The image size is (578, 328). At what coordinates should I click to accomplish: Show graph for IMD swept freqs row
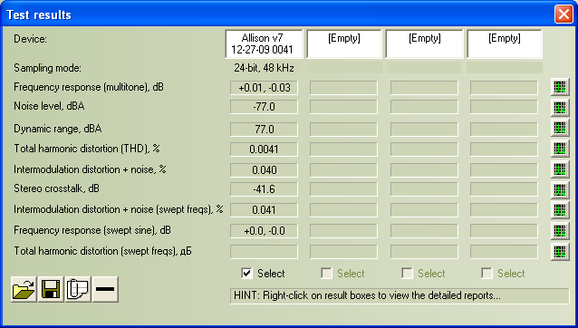coord(560,209)
